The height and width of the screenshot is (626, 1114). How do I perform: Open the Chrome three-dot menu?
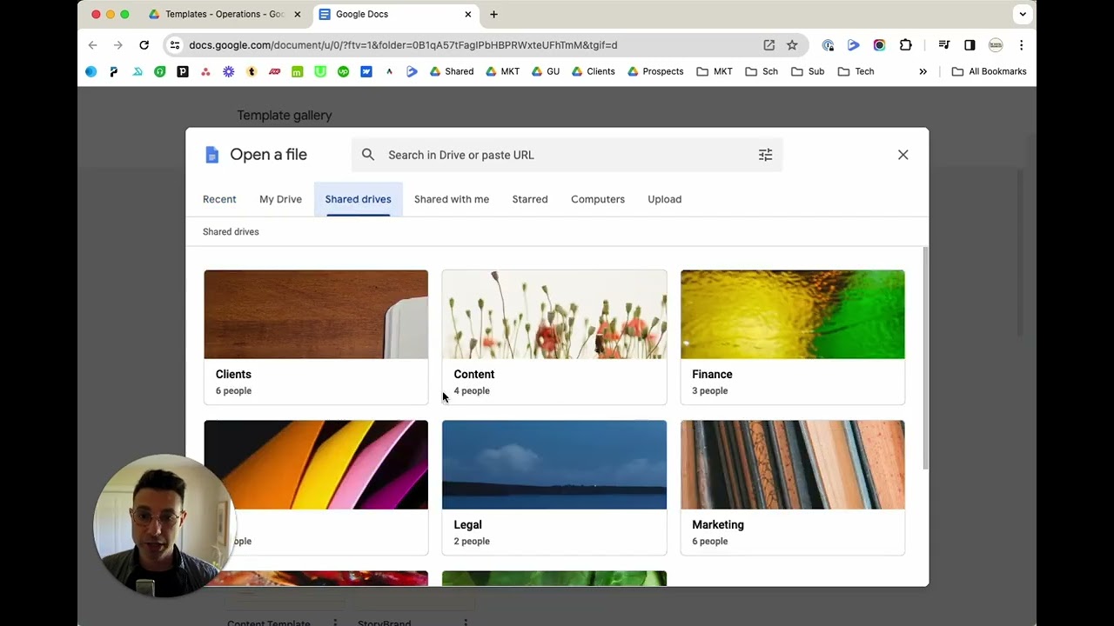(x=1021, y=45)
